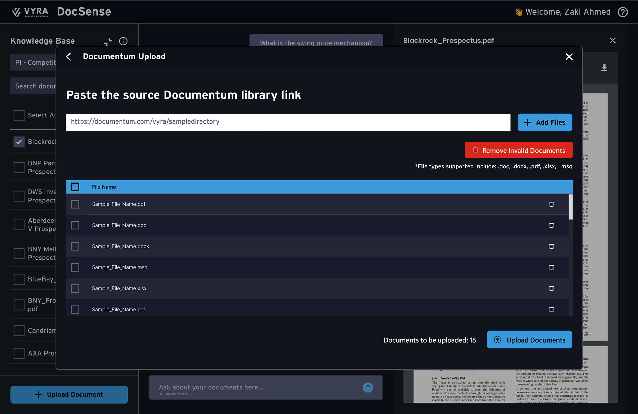The image size is (638, 414).
Task: Open the PI - Competitor dropdown
Action: pyautogui.click(x=33, y=62)
